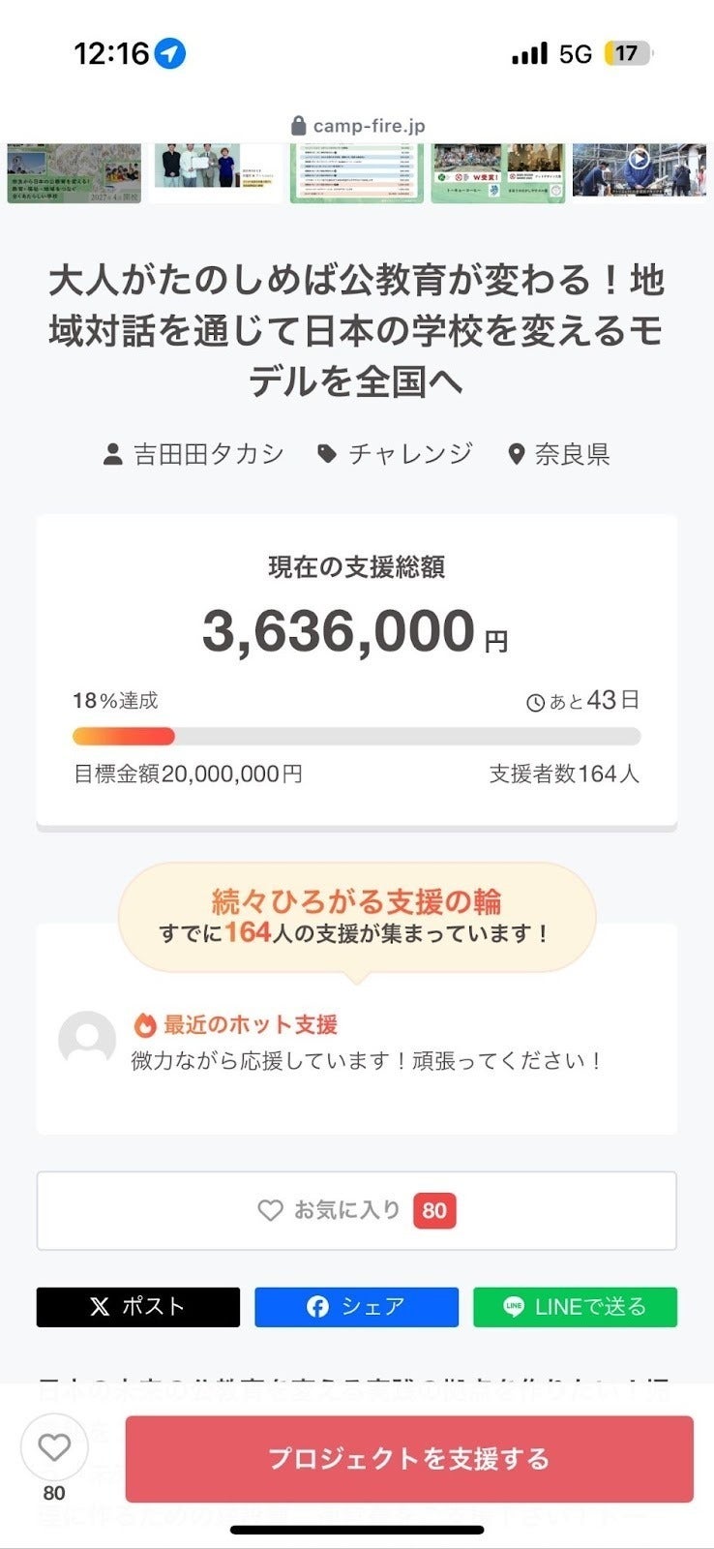Tap the flame icon beside 最近のホット支援
This screenshot has height=1549, width=714.
pos(145,1024)
